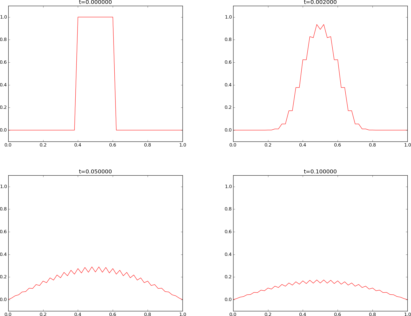This screenshot has height=316, width=411.
Task: Click y-axis label 0.8 in t=0.002000 plot
Action: pyautogui.click(x=228, y=40)
